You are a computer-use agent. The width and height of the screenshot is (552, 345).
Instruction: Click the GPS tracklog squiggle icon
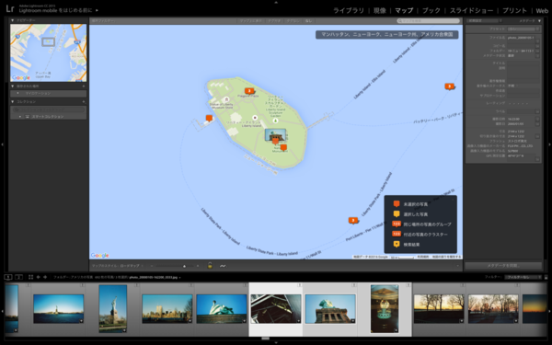click(x=223, y=266)
